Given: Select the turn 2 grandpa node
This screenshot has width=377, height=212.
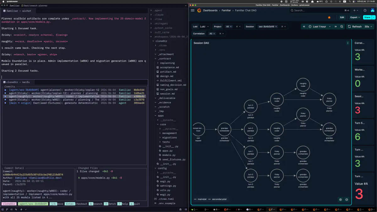Looking at the screenshot, I should (x=250, y=129).
